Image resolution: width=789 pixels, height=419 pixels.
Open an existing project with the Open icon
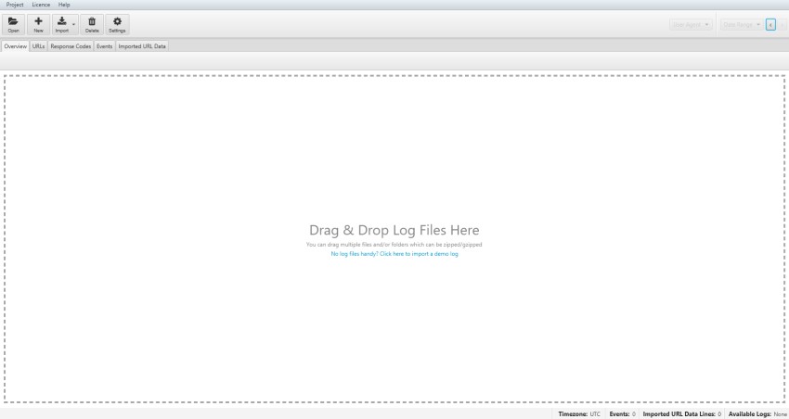tap(14, 24)
